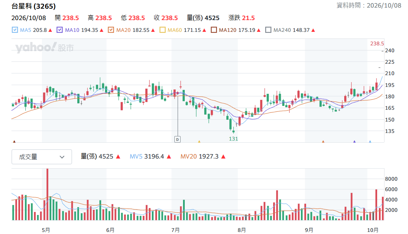Select the light blue triangle event marker
408x234 pixels.
(370, 142)
